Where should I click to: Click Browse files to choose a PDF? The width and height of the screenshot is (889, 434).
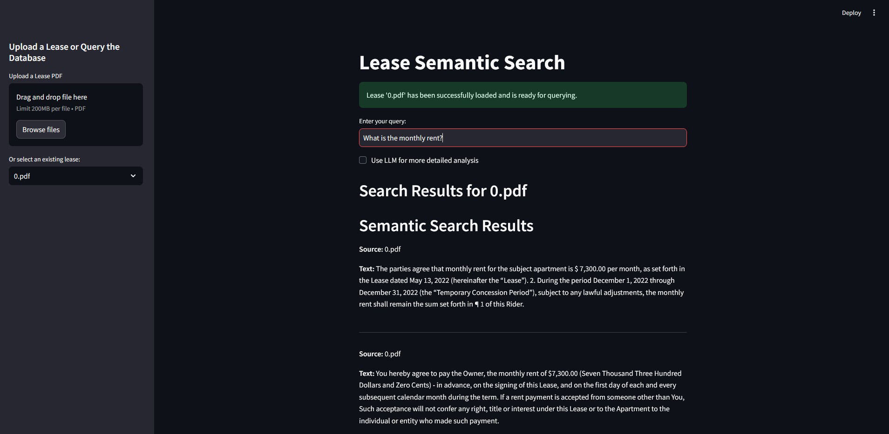[x=41, y=129]
